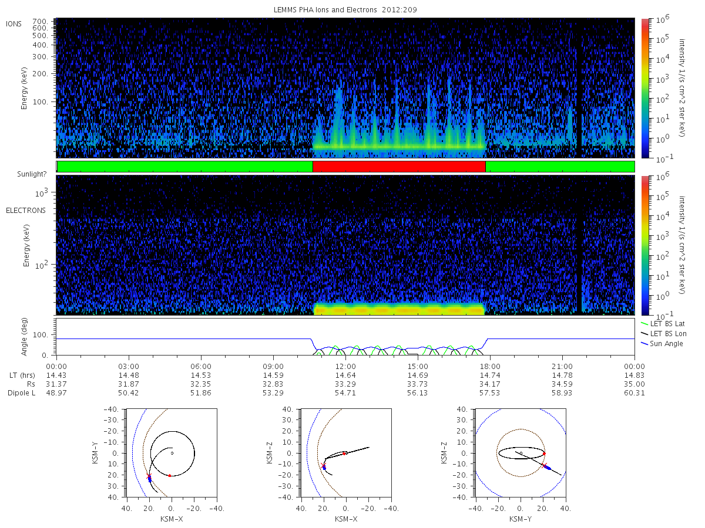Click the bright electron band in electrons spectrogram
Viewport: 705px width, 528px height.
coord(399,309)
